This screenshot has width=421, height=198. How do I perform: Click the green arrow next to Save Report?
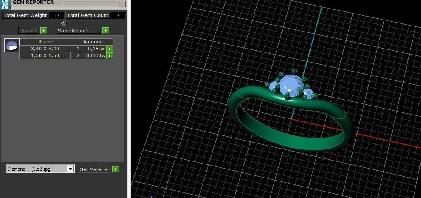(105, 31)
